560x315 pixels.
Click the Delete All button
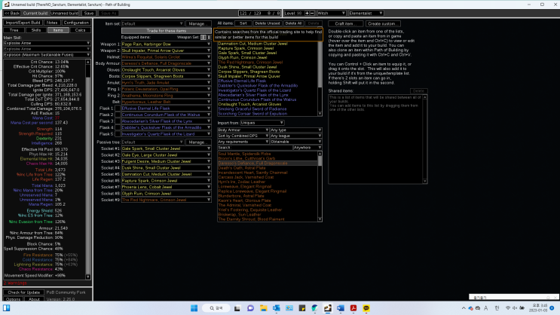[293, 23]
